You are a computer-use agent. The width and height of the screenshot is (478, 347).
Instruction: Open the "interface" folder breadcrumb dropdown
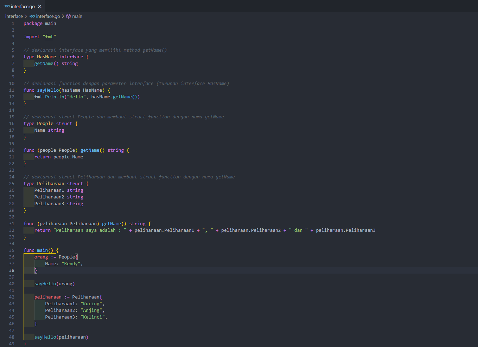[x=14, y=16]
